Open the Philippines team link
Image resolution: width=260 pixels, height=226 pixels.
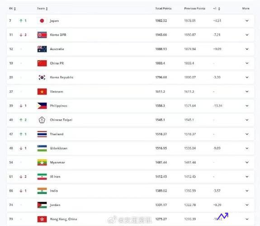tap(58, 106)
